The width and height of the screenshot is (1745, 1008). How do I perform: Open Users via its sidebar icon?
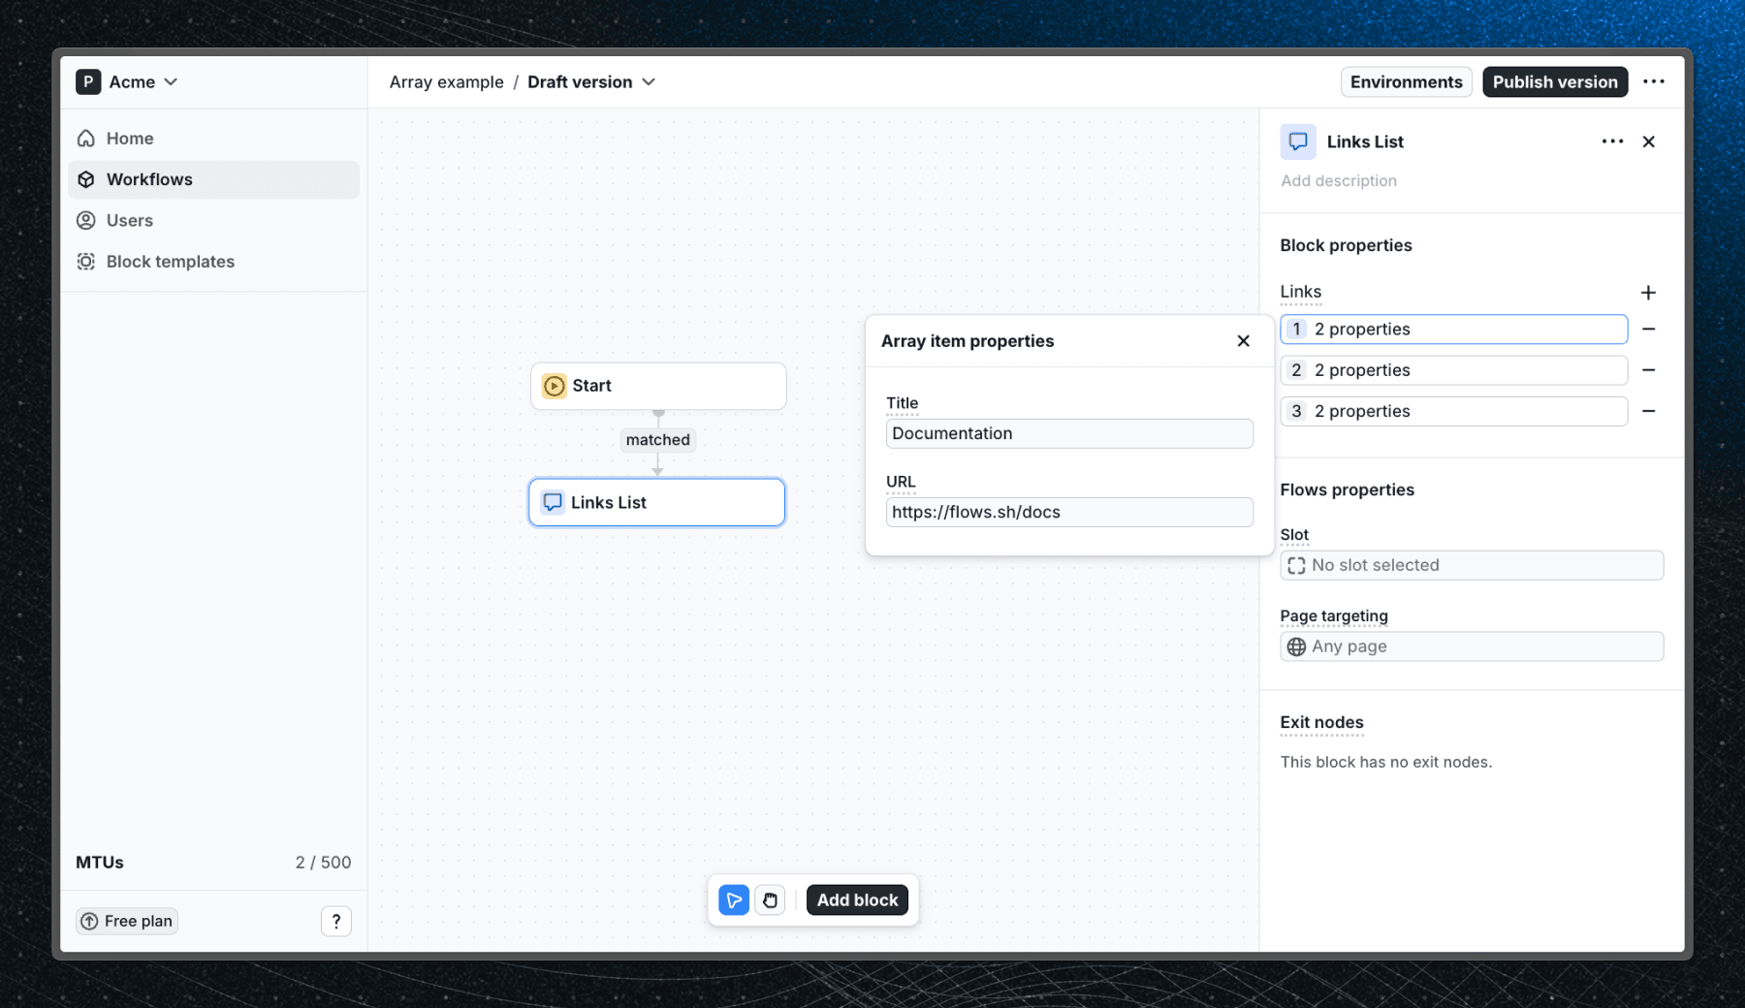click(x=86, y=220)
